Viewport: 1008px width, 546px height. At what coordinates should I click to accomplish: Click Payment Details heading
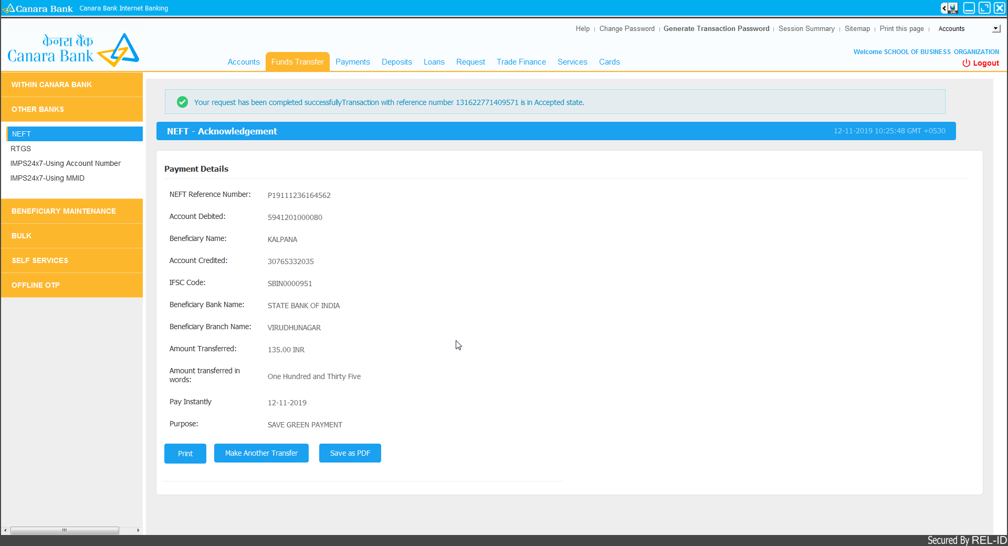tap(196, 169)
